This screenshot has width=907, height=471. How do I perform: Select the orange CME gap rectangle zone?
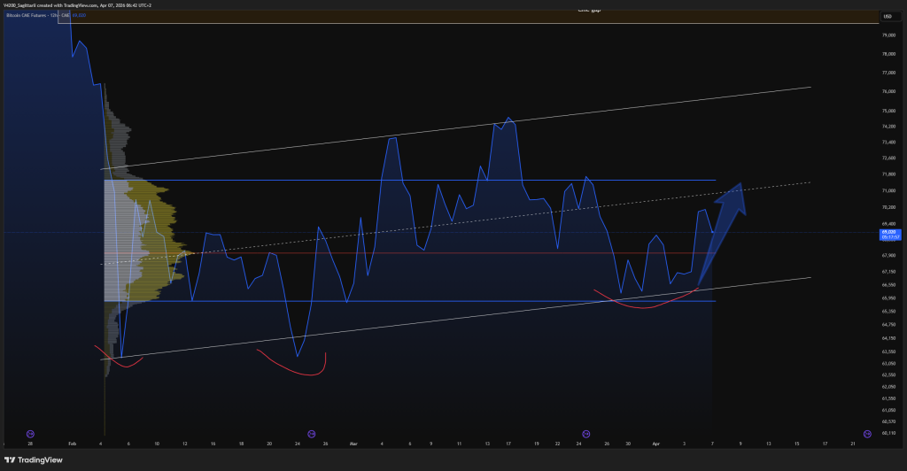point(443,17)
